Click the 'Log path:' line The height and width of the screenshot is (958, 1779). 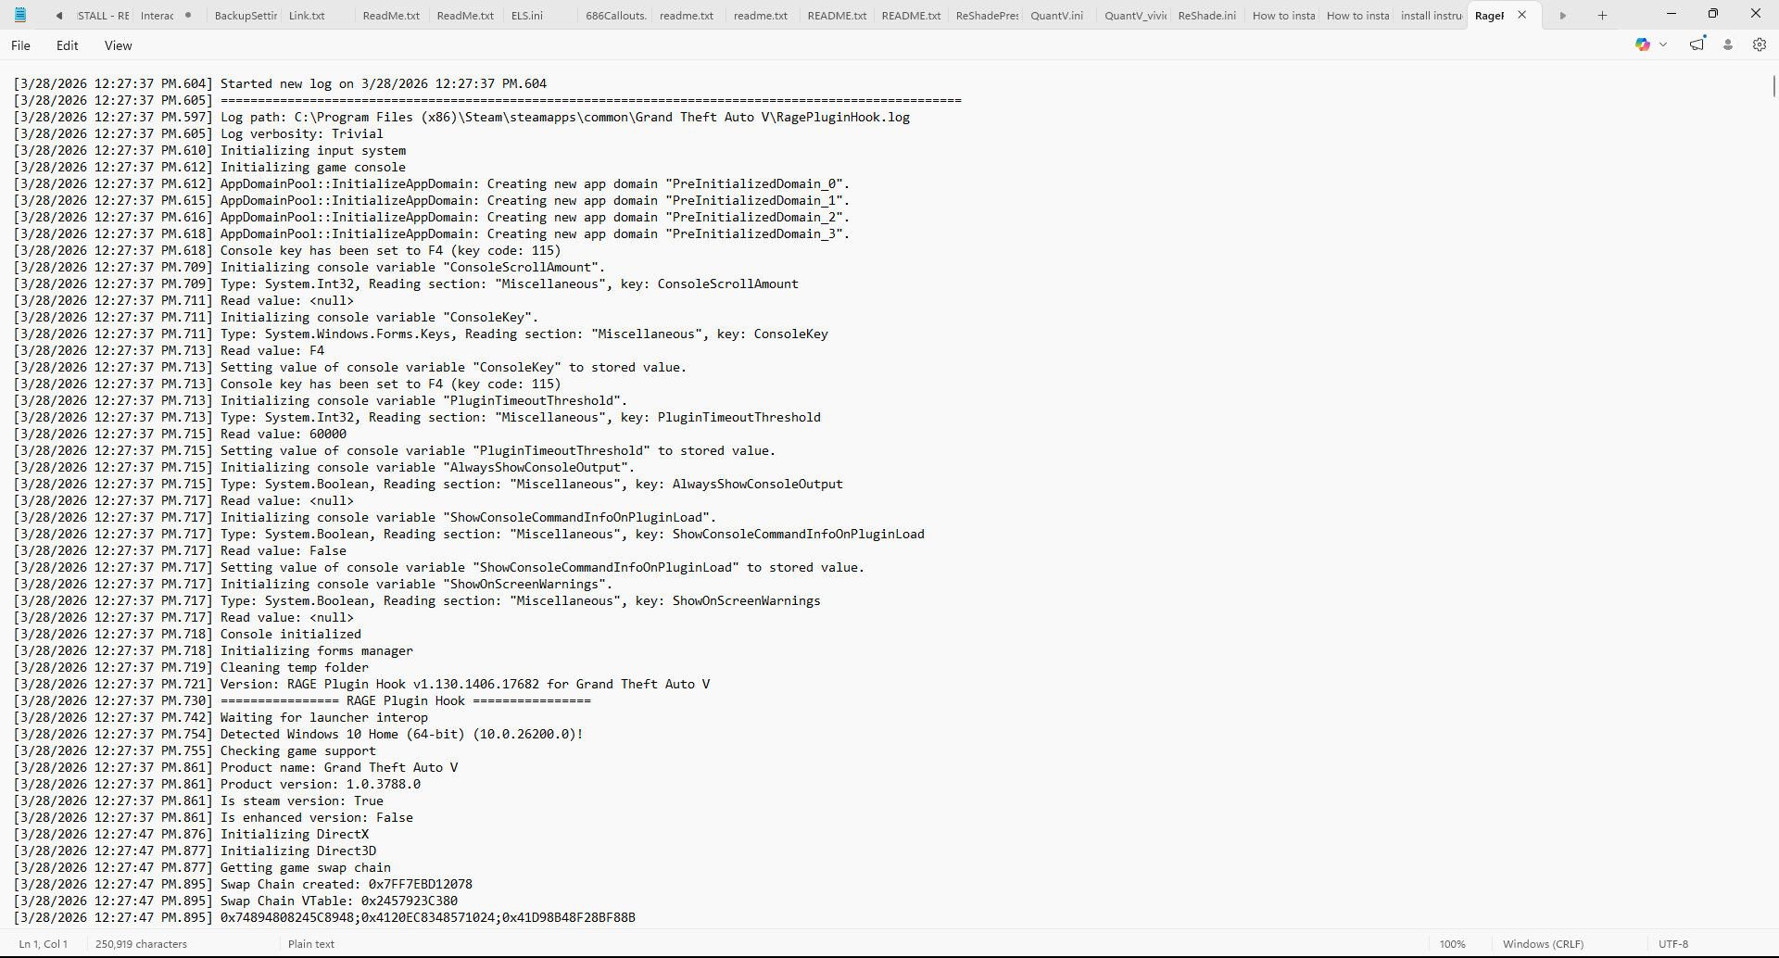pos(461,117)
